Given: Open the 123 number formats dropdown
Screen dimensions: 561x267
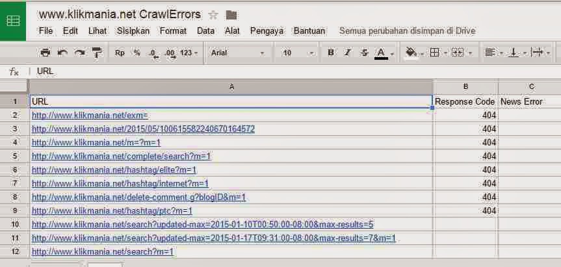Looking at the screenshot, I should tap(189, 53).
